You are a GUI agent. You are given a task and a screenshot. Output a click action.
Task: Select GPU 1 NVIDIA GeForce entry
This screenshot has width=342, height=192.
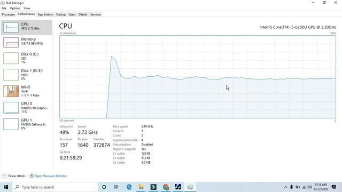[26, 124]
